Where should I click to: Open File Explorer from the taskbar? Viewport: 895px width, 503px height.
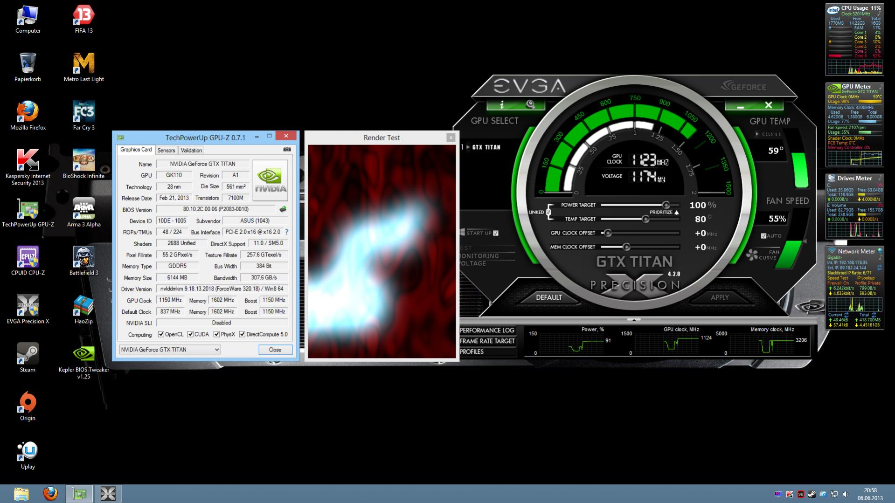(x=21, y=494)
